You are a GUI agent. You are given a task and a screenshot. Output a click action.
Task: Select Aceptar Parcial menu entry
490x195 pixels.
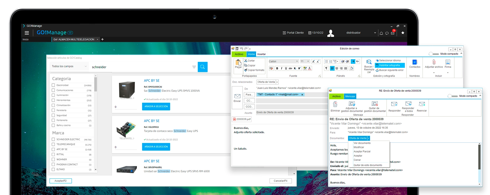pyautogui.click(x=362, y=151)
